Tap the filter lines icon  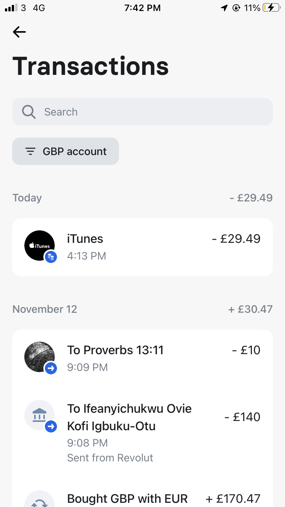(30, 151)
